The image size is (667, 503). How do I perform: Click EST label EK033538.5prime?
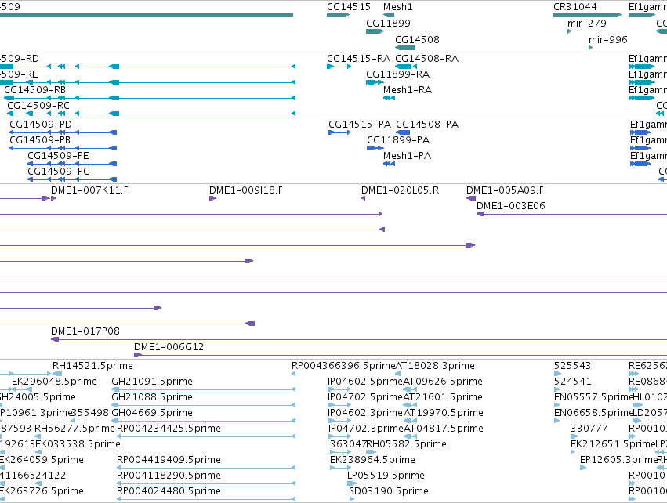click(x=78, y=444)
